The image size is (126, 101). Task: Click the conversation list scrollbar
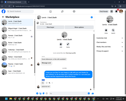click(35, 47)
